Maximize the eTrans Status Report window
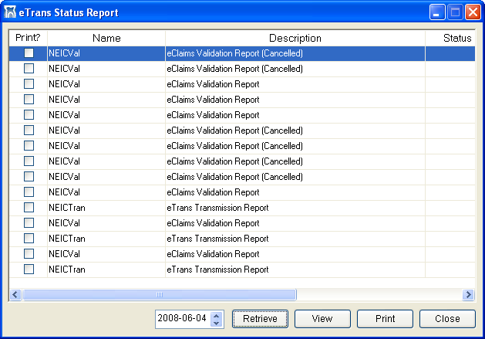 tap(455, 12)
